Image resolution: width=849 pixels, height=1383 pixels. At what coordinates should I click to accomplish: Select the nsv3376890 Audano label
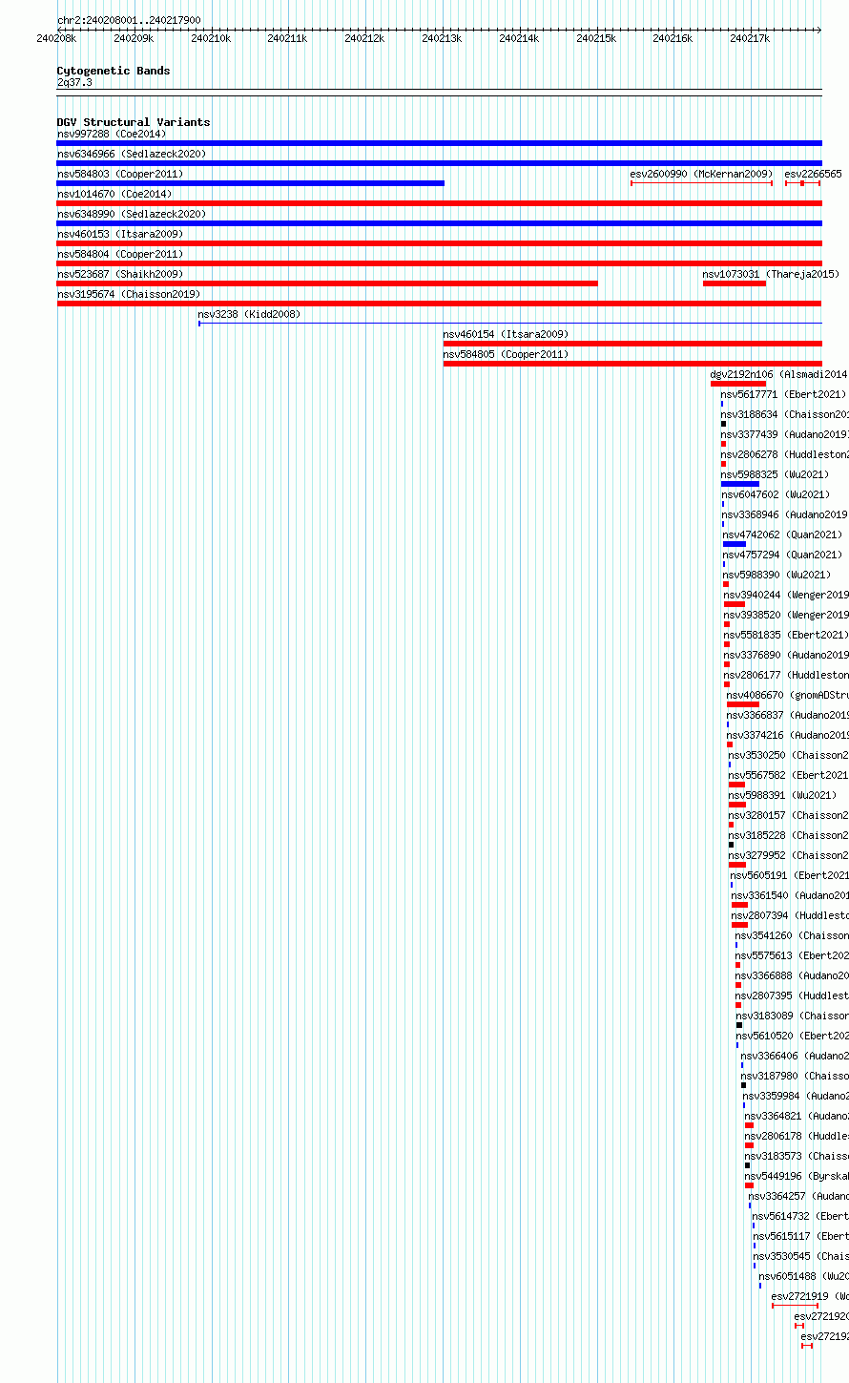click(x=786, y=655)
